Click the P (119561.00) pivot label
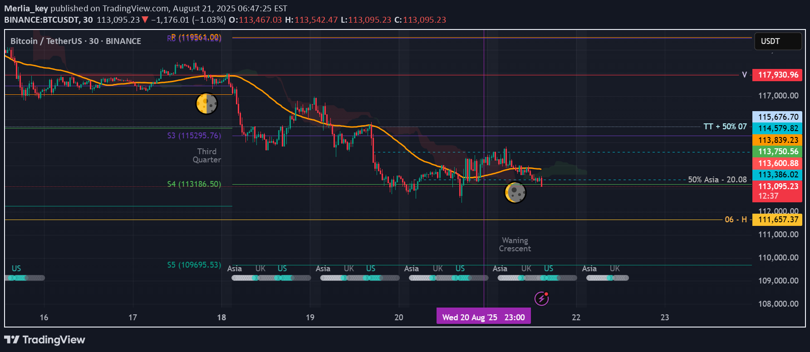Image resolution: width=810 pixels, height=352 pixels. 196,37
